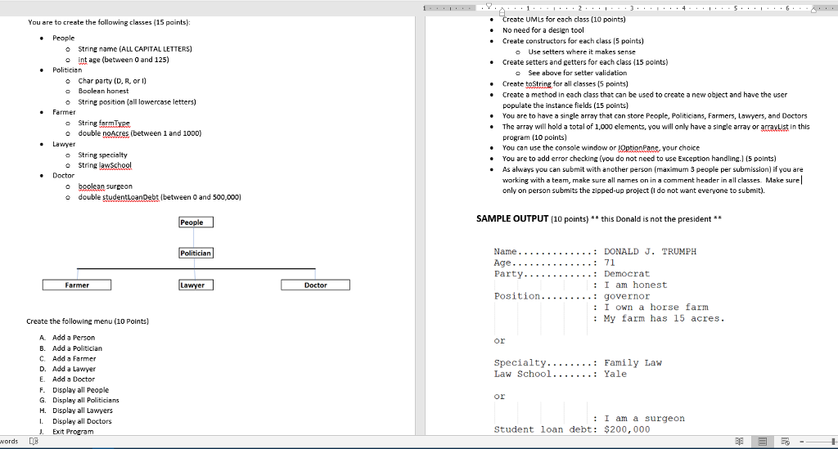This screenshot has height=449, width=838.
Task: Click the line 'Char party (D, R, or I)'
Action: pos(112,81)
